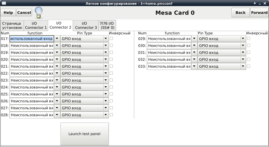This screenshot has height=147, width=269.
Task: Open function dropdown arrow for pin 017
Action: click(x=57, y=39)
